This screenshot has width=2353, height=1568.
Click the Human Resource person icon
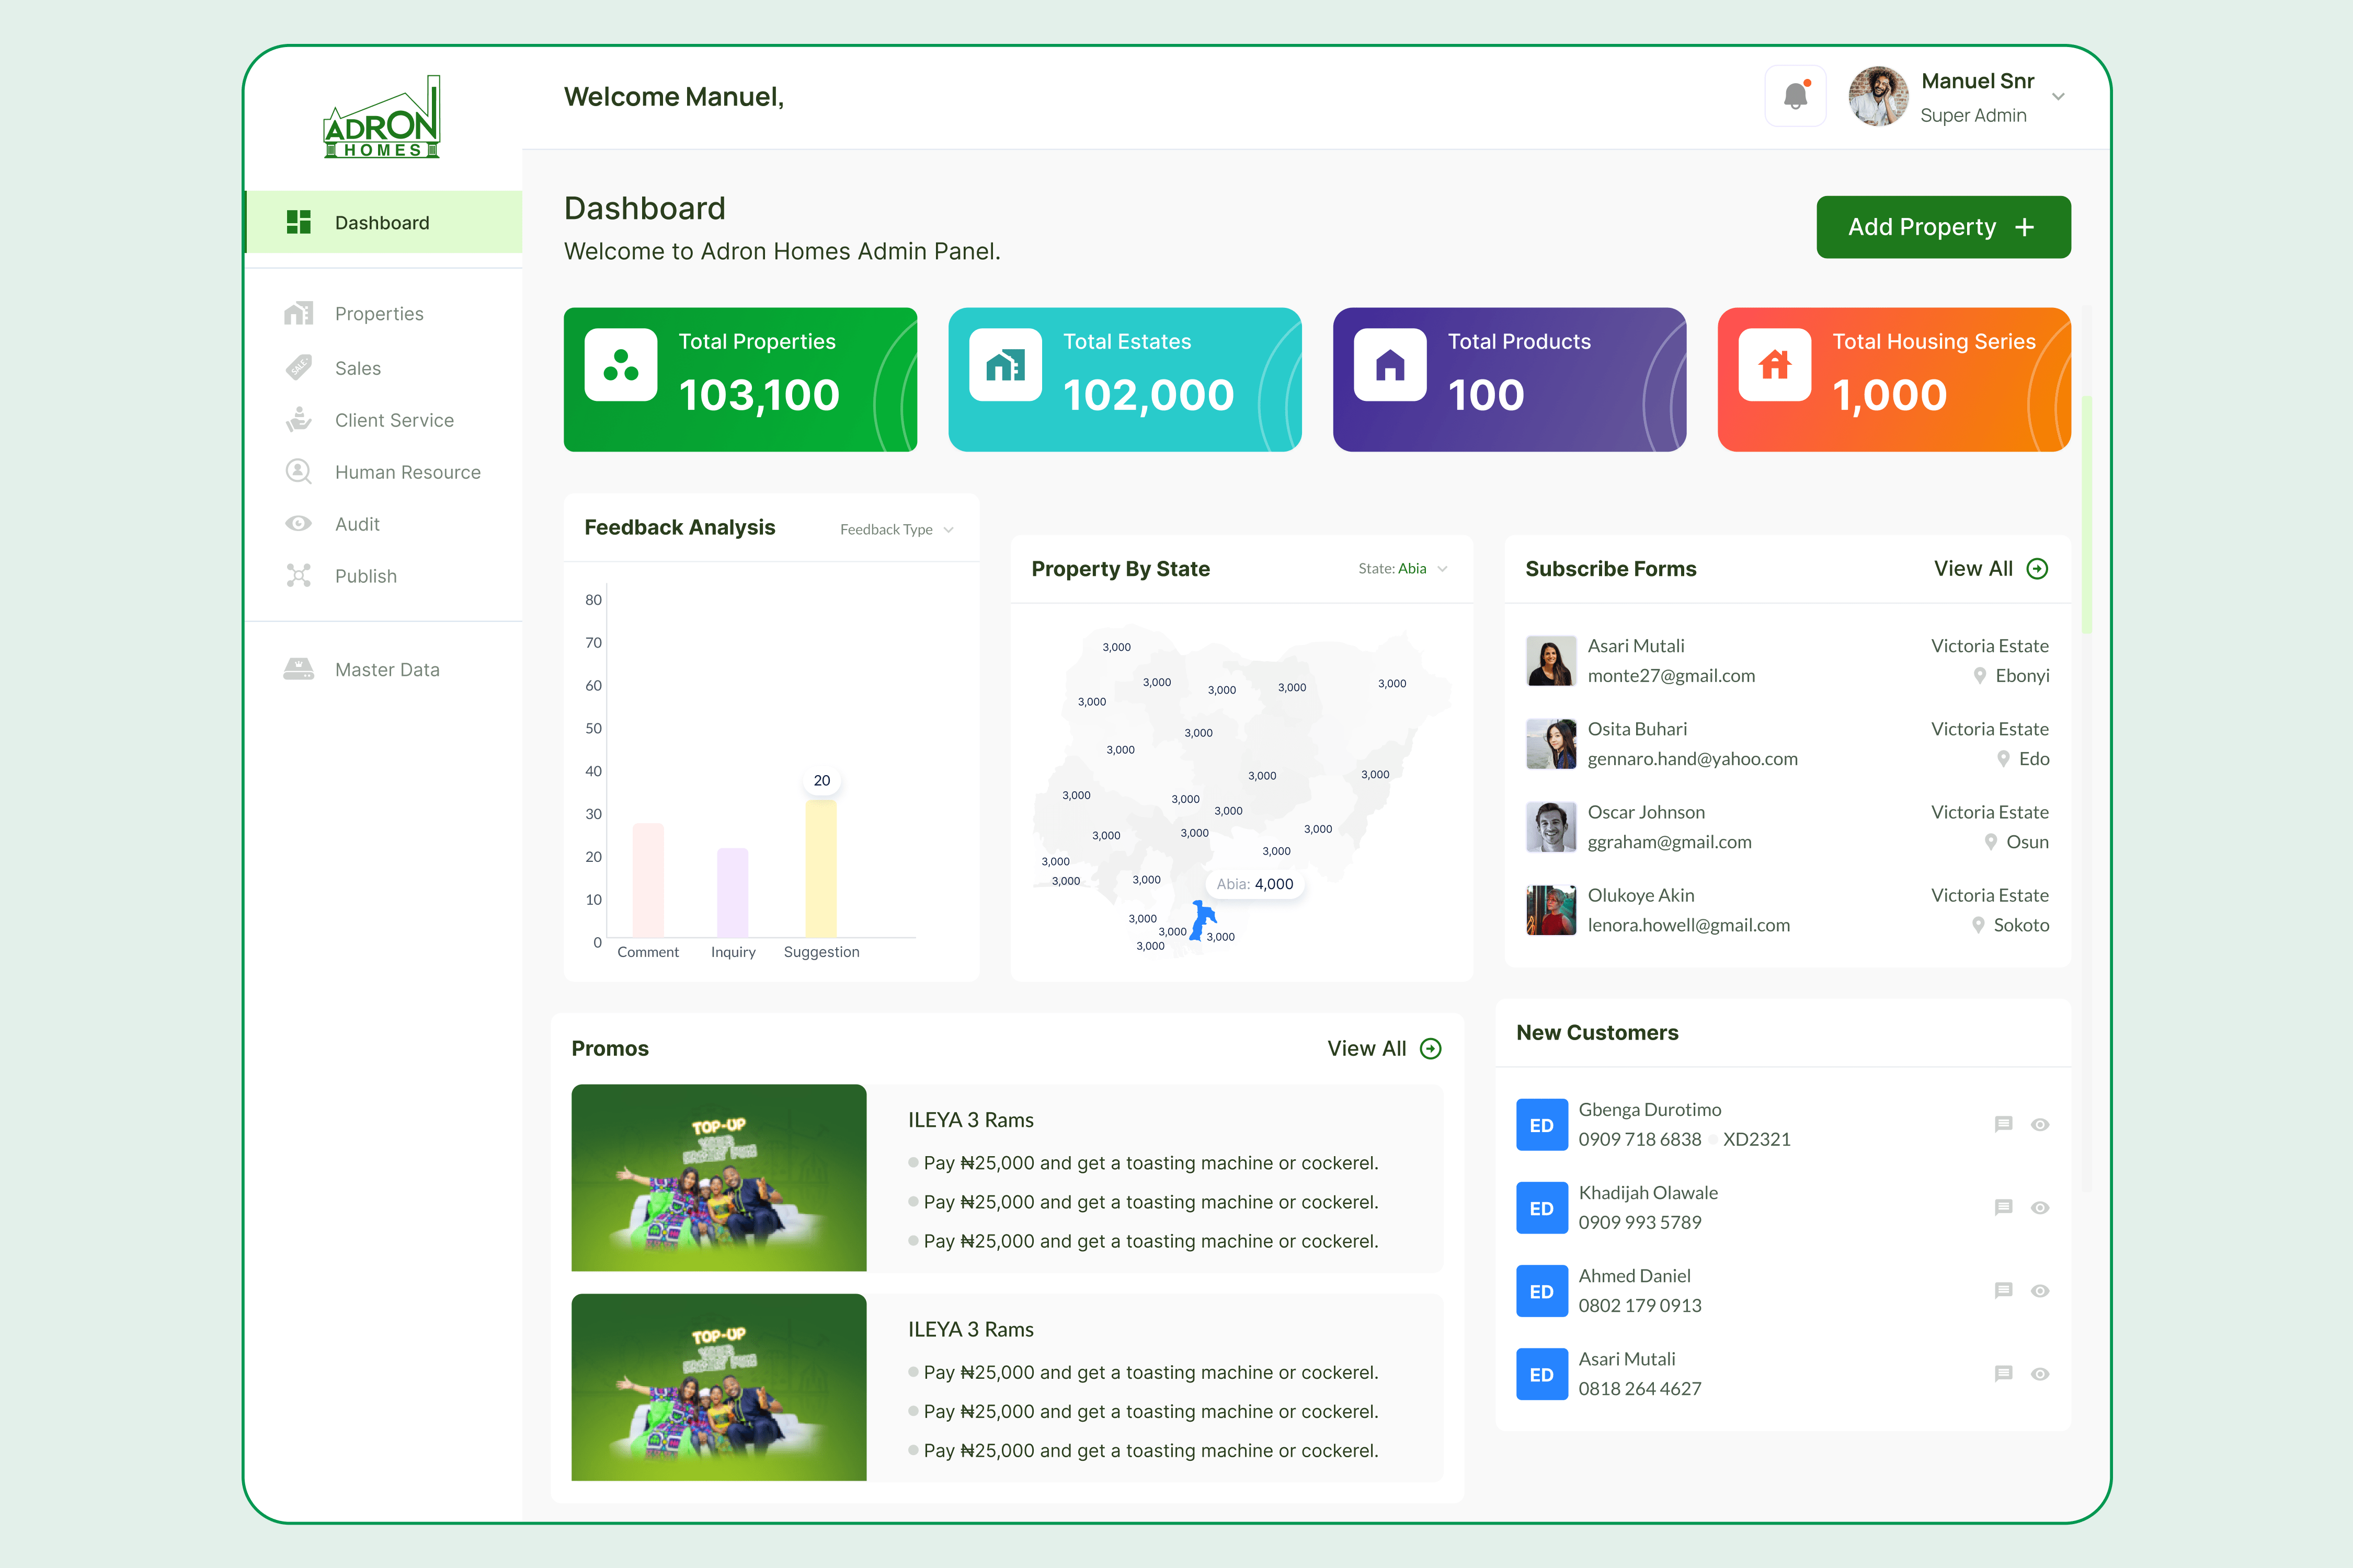pyautogui.click(x=299, y=471)
